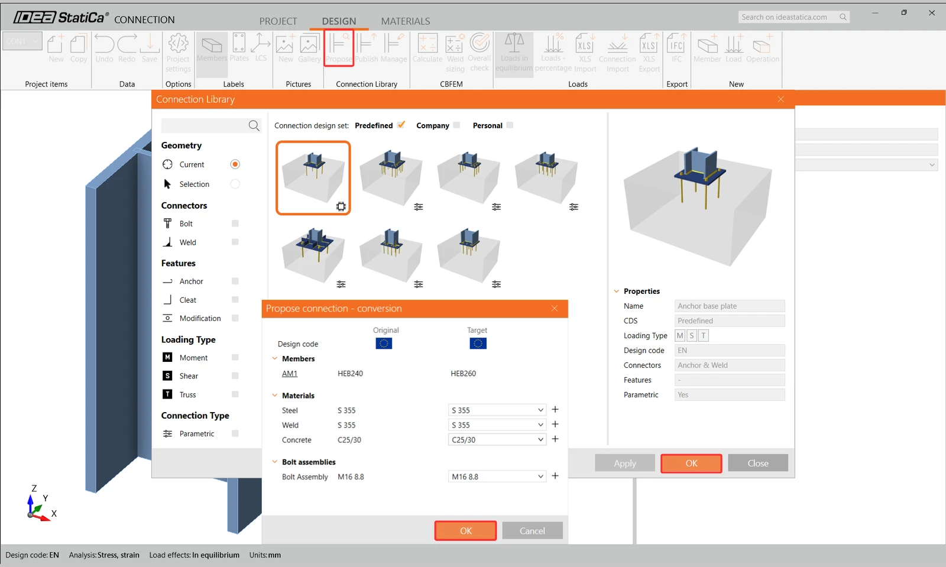Select Loads in equilibrium option
Image resolution: width=946 pixels, height=567 pixels.
[514, 53]
